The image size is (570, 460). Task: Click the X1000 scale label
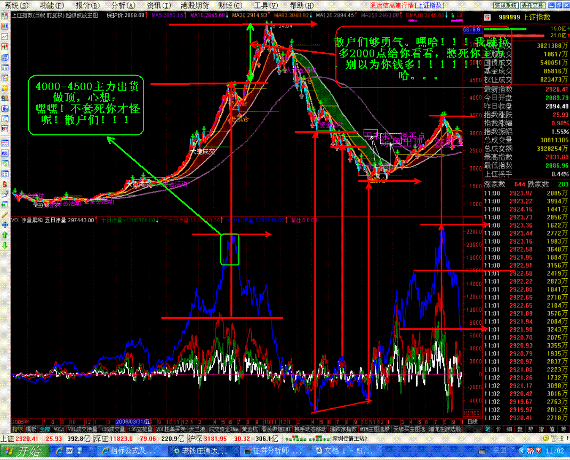click(x=472, y=413)
